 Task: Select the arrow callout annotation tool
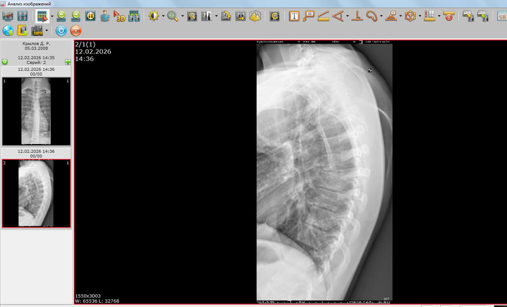[x=309, y=16]
